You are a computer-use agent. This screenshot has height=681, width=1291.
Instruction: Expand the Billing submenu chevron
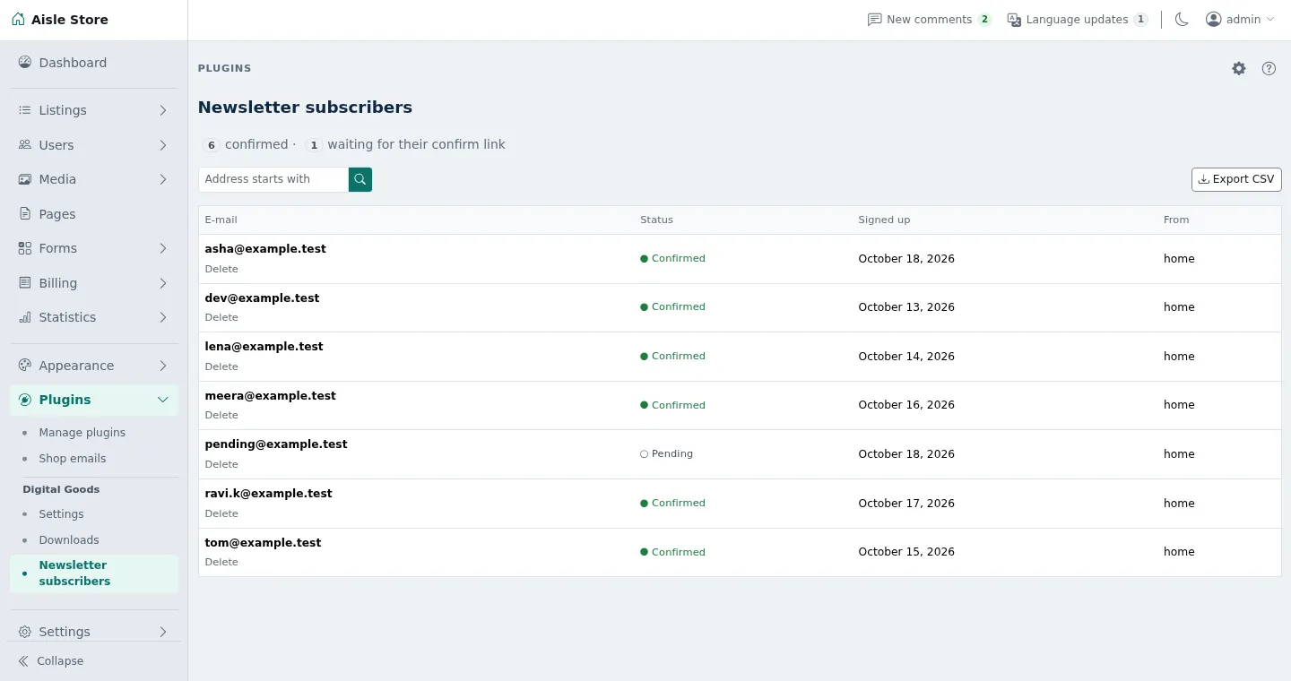coord(163,283)
